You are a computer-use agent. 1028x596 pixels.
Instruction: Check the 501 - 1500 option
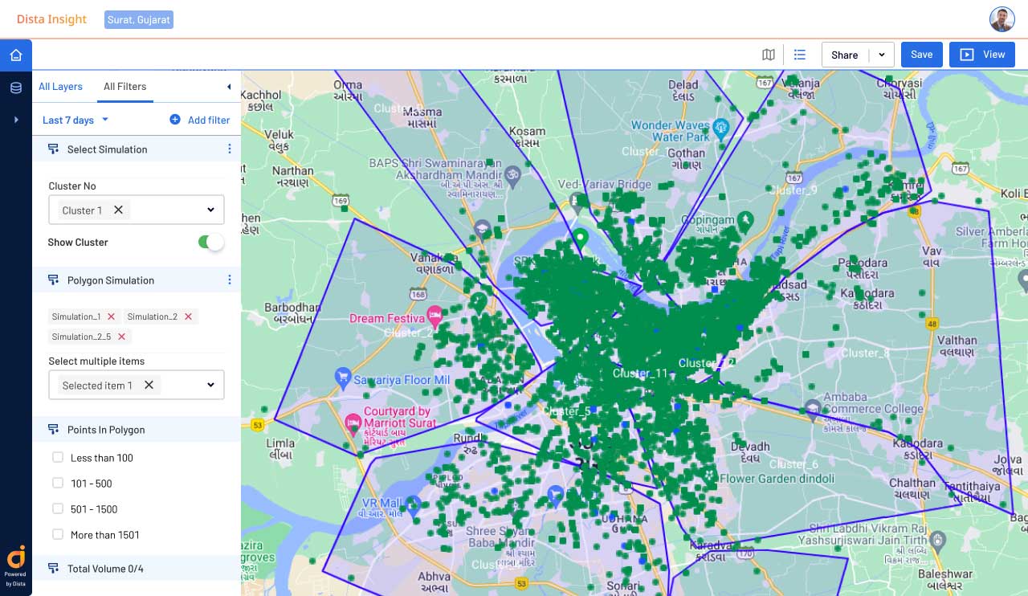tap(58, 509)
